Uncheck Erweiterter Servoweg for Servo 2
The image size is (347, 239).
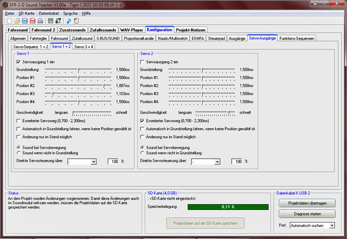142,121
